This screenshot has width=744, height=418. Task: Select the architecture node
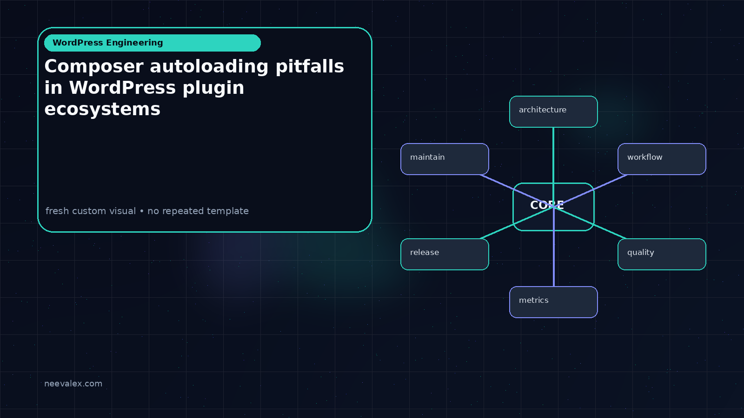point(553,111)
